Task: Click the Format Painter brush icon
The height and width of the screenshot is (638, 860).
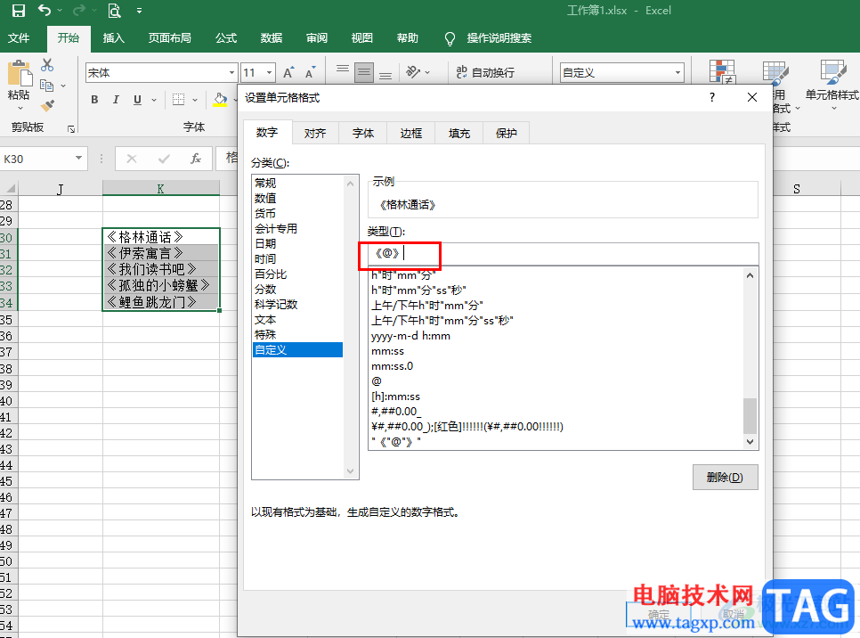Action: pos(47,105)
